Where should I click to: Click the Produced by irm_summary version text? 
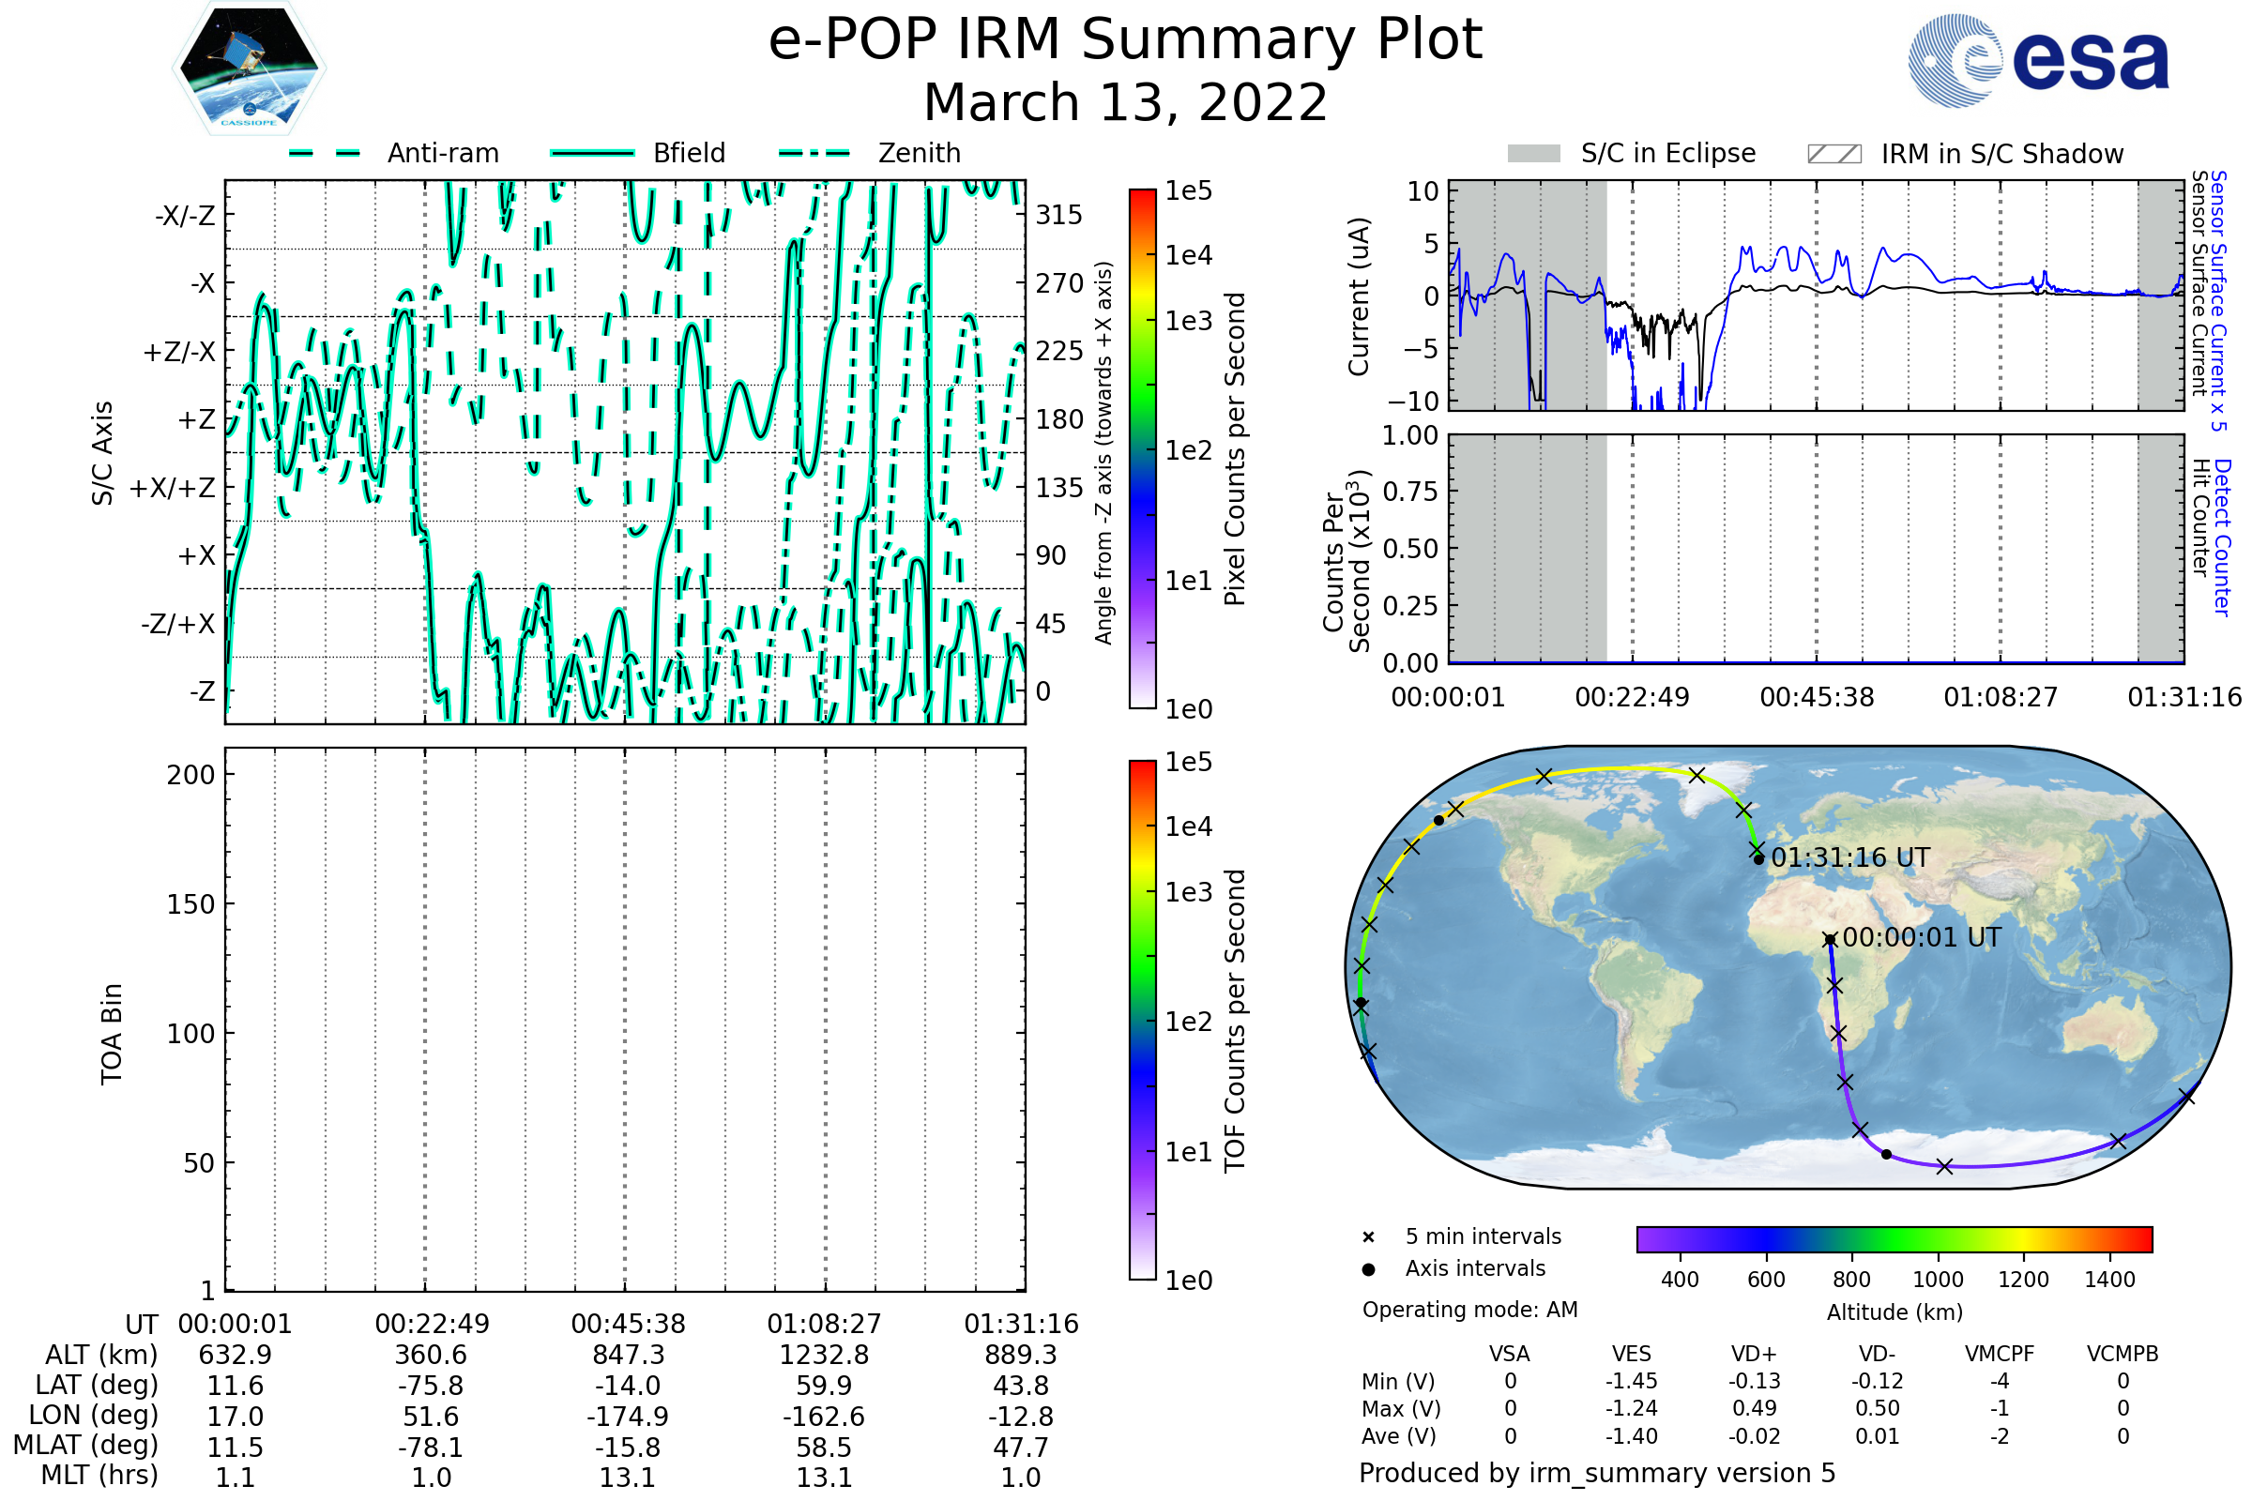pyautogui.click(x=1596, y=1473)
